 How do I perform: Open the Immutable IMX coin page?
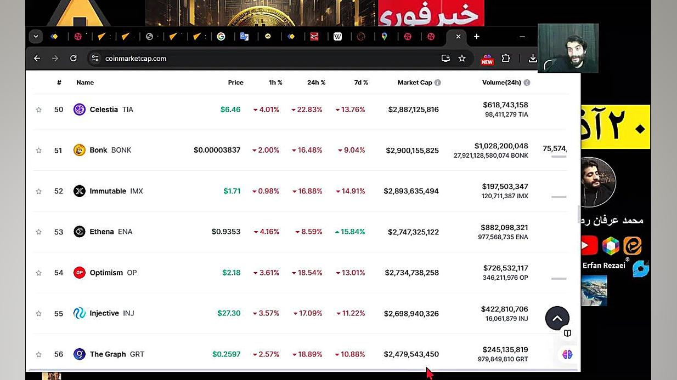[116, 191]
